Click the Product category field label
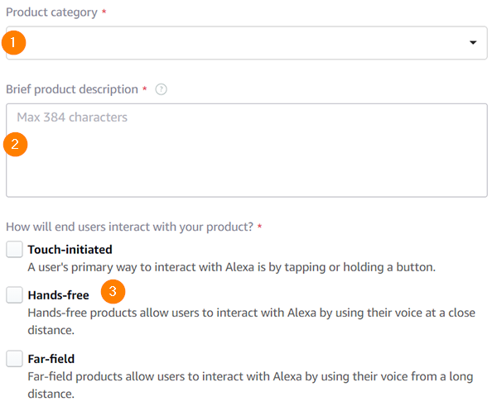The image size is (497, 416). click(x=51, y=12)
